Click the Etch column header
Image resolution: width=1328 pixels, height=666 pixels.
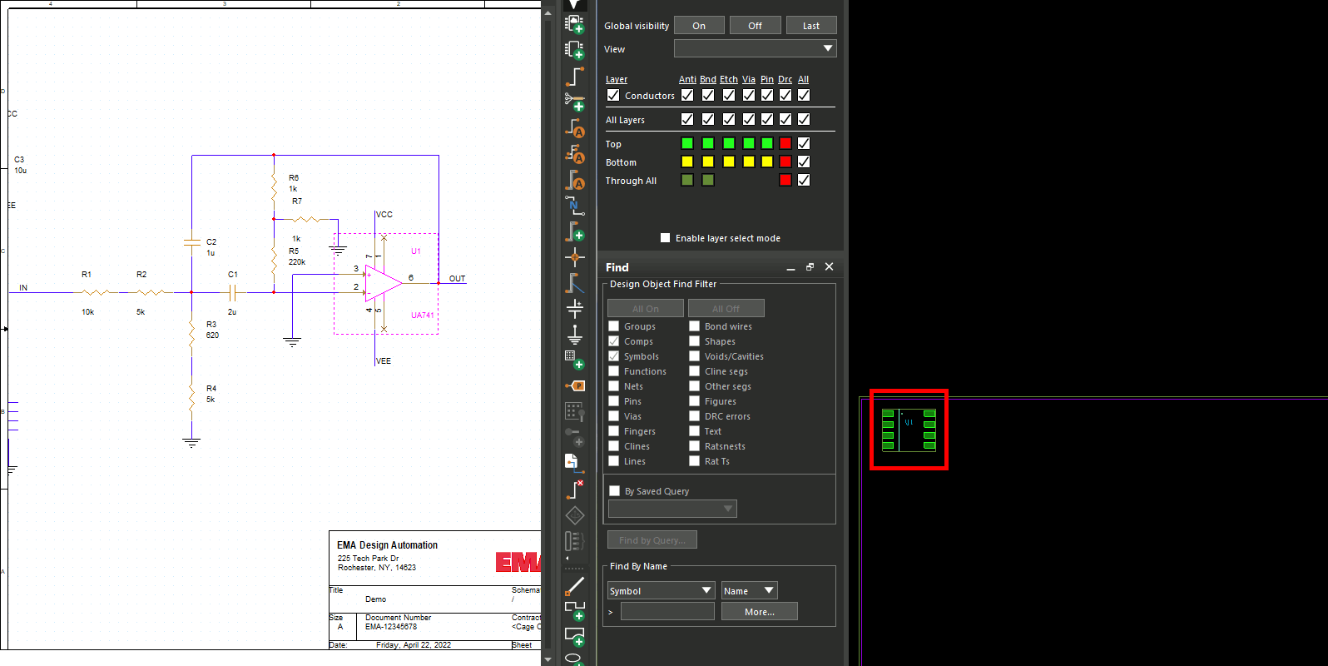click(x=729, y=79)
